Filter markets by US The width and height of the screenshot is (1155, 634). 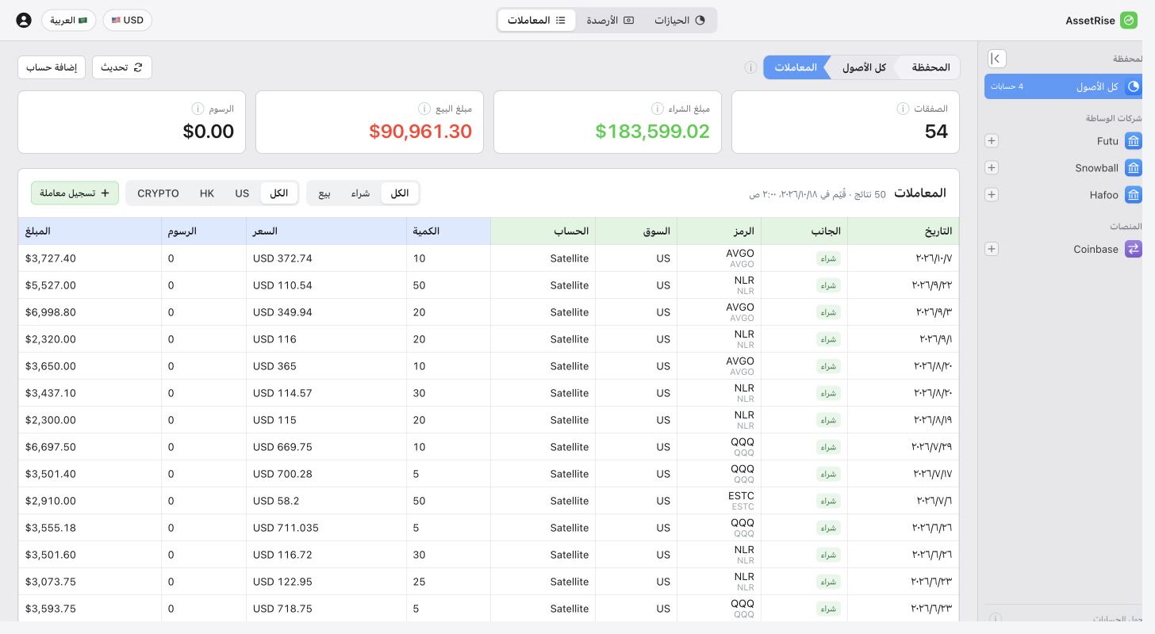pos(242,193)
